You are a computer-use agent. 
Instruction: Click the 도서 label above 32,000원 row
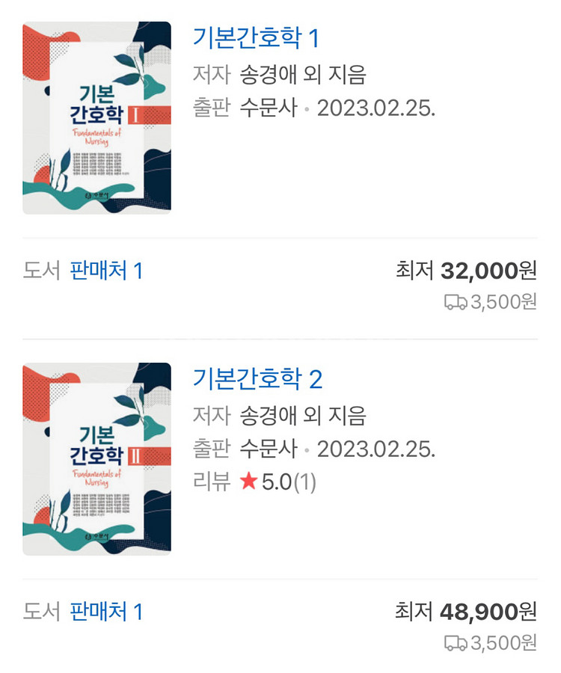(41, 271)
